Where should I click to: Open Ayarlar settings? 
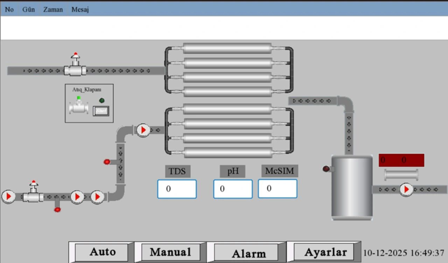tap(325, 252)
